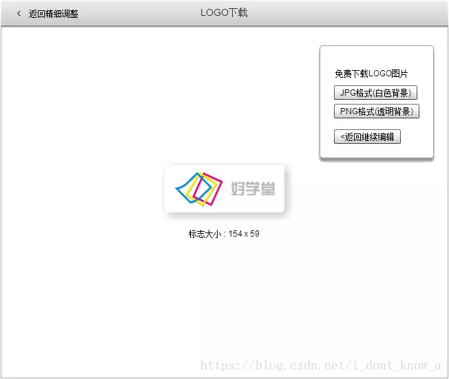Click the back arrow icon in the header
Screen dimensions: 449x379
[19, 14]
